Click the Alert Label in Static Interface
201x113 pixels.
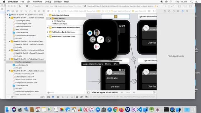click(x=112, y=78)
